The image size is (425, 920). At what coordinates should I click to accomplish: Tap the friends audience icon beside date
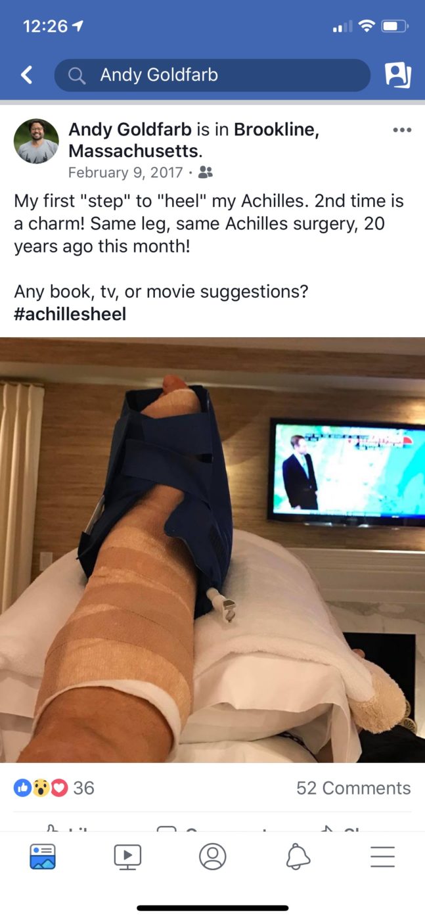pos(206,173)
